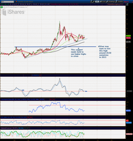Image resolution: width=133 pixels, height=141 pixels.
Task: Click the expand chart arrows icon
Action: (x=127, y=4)
